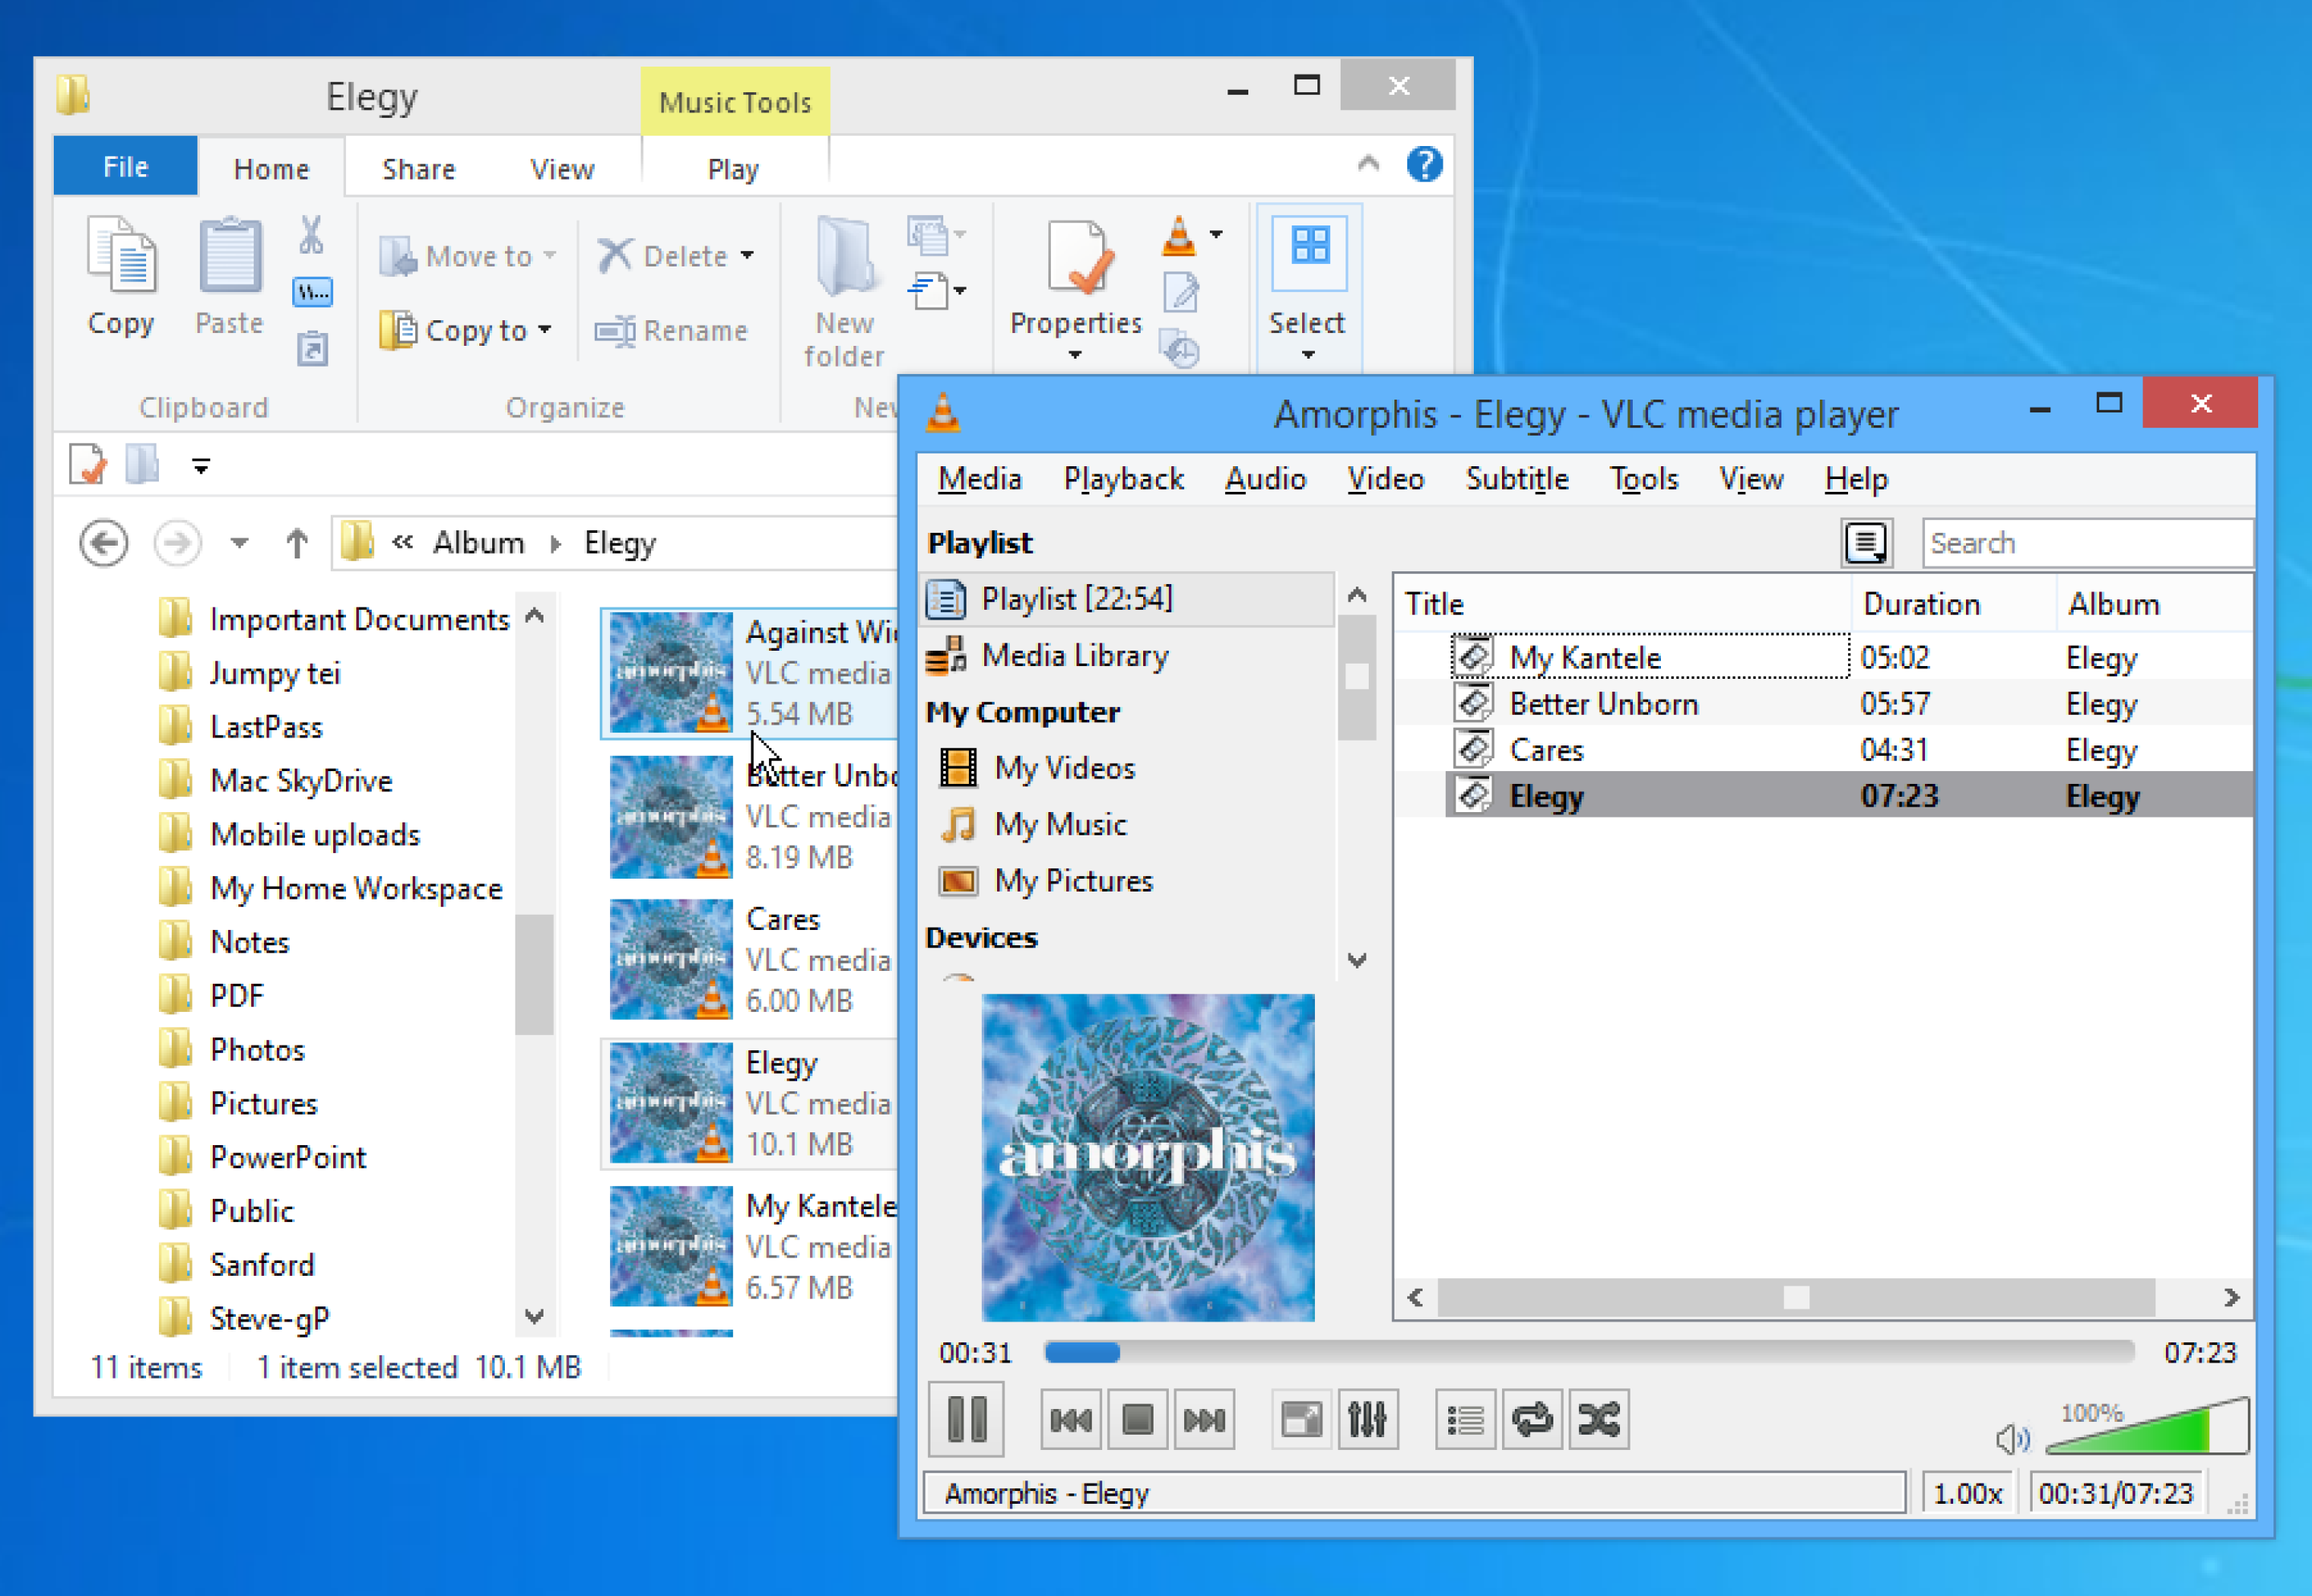Click the playlist Search field
This screenshot has width=2312, height=1596.
(2087, 543)
